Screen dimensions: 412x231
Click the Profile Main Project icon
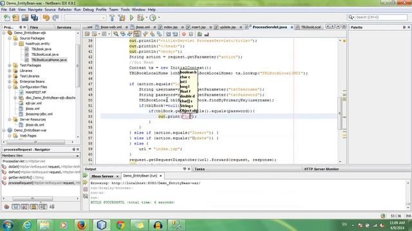click(153, 17)
